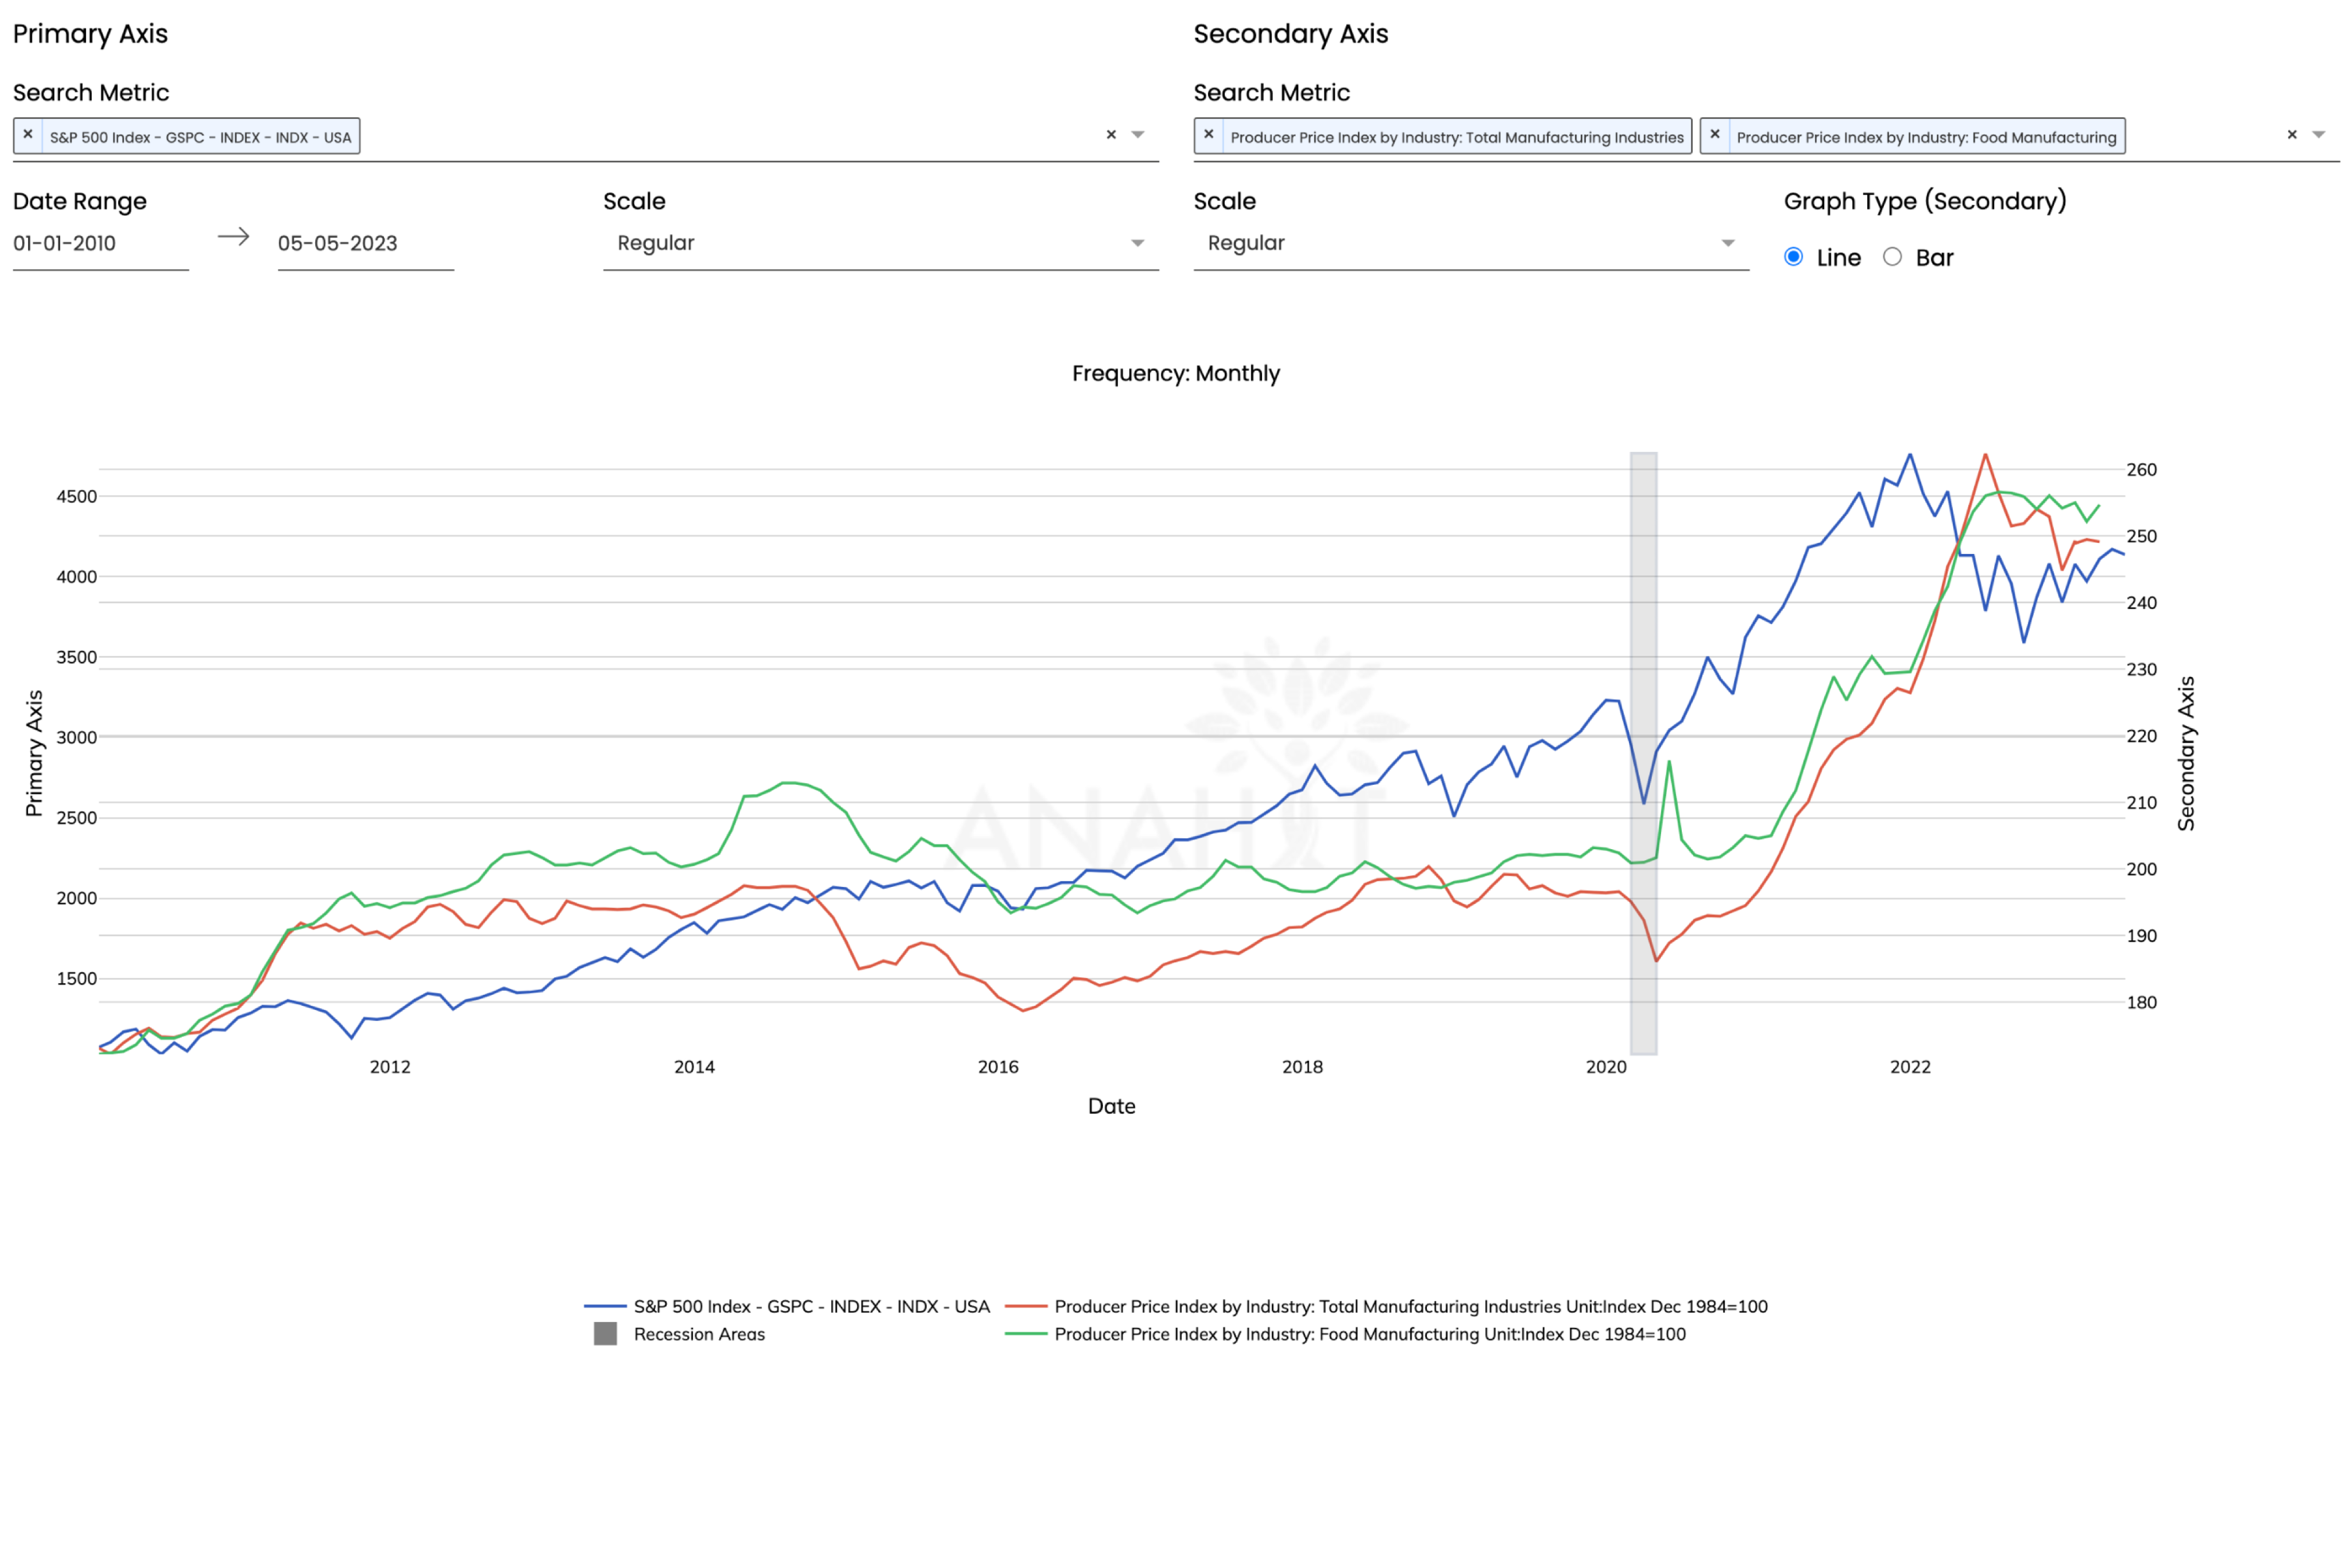The image size is (2352, 1568).
Task: Select the Bar graph type radio
Action: pos(1892,257)
